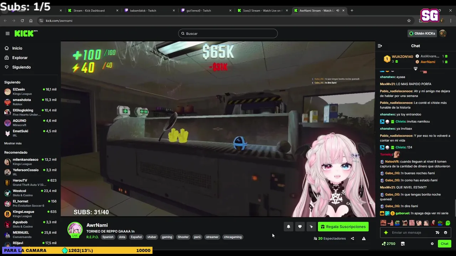
Task: Click the 2750 channel points balance
Action: tap(388, 244)
